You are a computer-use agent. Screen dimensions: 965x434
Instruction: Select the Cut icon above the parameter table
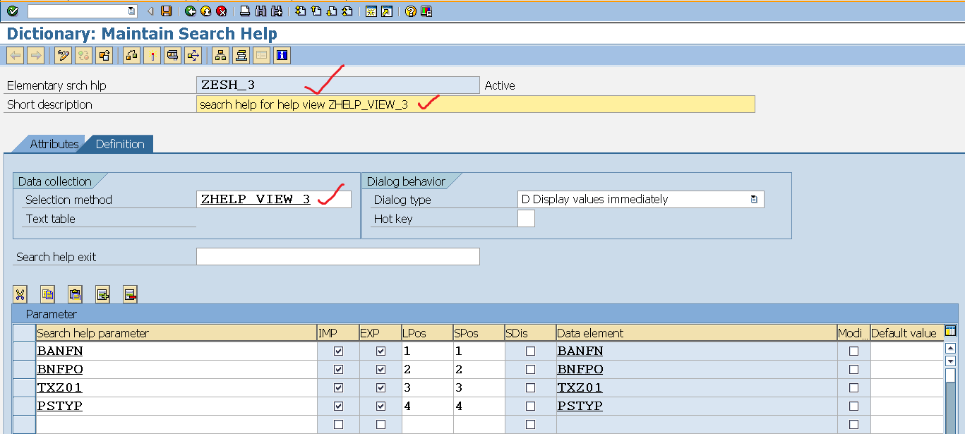coord(20,294)
